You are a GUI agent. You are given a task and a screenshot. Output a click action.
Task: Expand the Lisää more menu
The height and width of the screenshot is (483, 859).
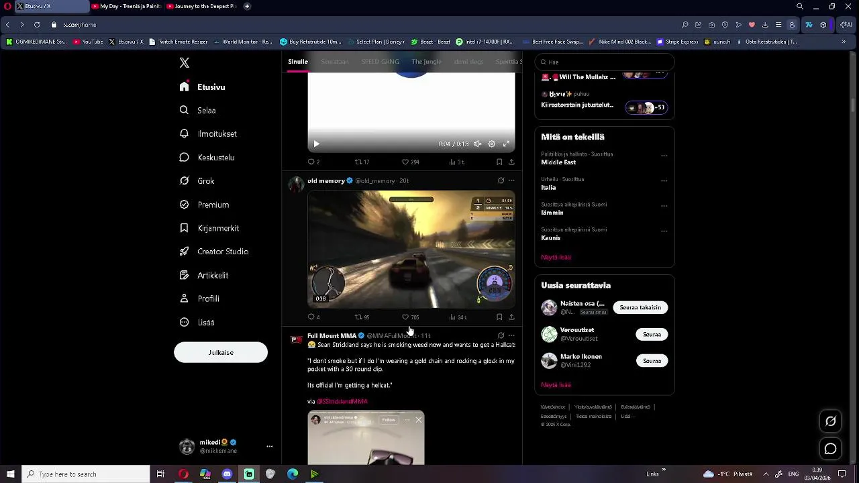197,323
